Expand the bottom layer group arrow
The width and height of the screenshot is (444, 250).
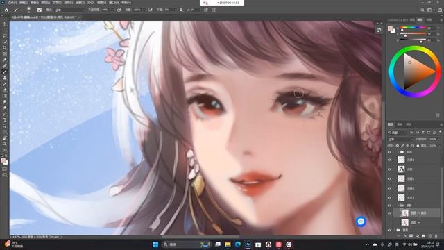coord(395,230)
